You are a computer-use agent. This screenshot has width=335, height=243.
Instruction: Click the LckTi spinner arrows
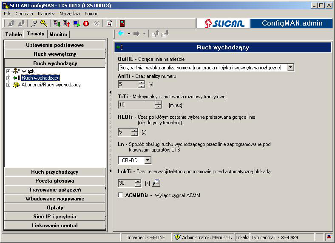tap(138, 183)
